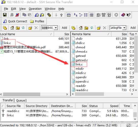Click the remote pane Delete X icon
The height and width of the screenshot is (127, 138).
(x=104, y=28)
